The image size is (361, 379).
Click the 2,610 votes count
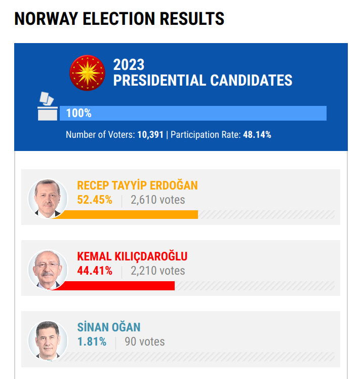158,200
